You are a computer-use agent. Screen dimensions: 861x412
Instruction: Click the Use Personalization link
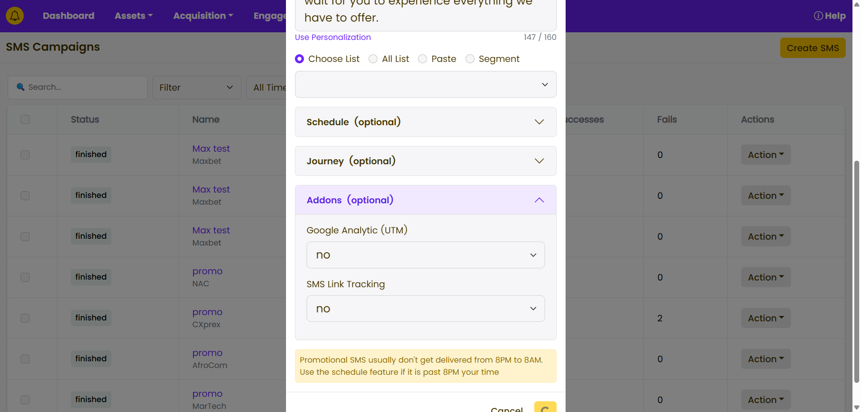tap(333, 37)
